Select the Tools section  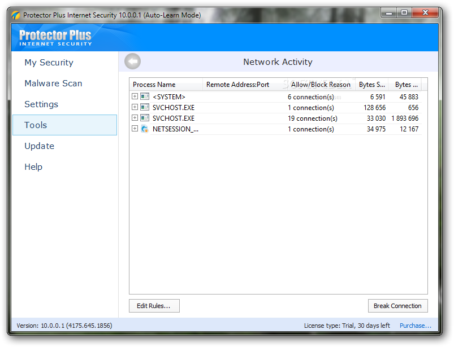[65, 125]
